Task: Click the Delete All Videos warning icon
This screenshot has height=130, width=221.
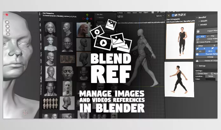Action: [x=197, y=61]
